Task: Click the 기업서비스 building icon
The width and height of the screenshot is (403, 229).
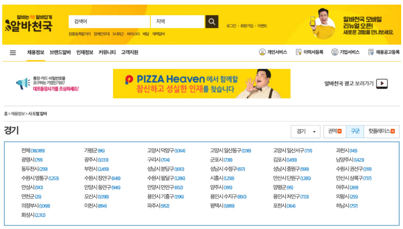Action: tap(334, 52)
